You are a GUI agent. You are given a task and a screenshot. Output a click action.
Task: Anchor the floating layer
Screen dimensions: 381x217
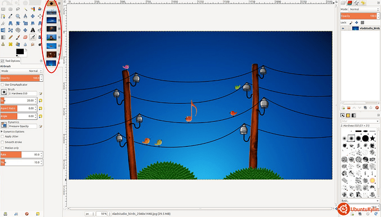371,108
